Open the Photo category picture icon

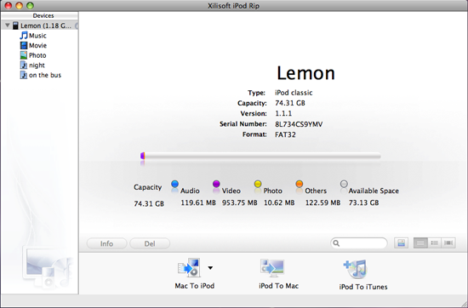click(x=24, y=55)
